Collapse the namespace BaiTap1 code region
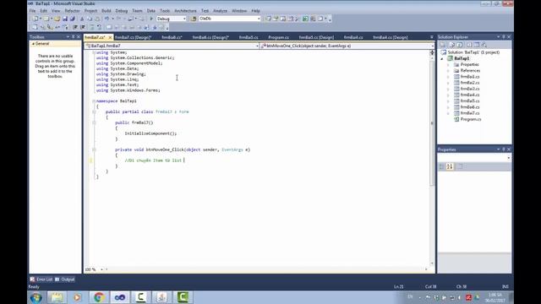 click(x=94, y=101)
